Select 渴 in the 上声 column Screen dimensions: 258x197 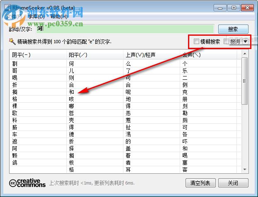pos(128,134)
